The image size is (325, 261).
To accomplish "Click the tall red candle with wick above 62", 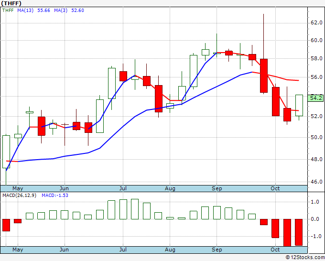I will pyautogui.click(x=264, y=76).
